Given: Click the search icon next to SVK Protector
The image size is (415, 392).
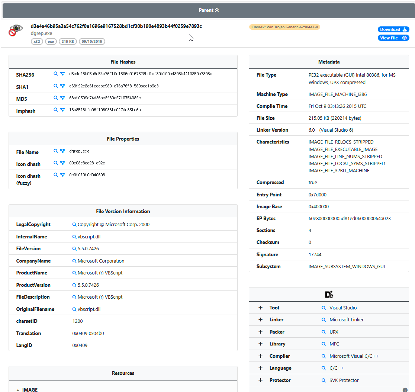Looking at the screenshot, I should point(324,380).
